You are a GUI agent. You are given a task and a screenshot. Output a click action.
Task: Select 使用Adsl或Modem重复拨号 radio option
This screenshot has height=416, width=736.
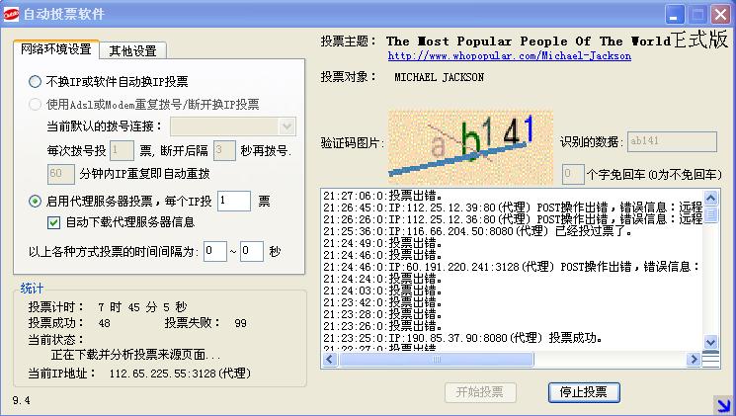[35, 104]
